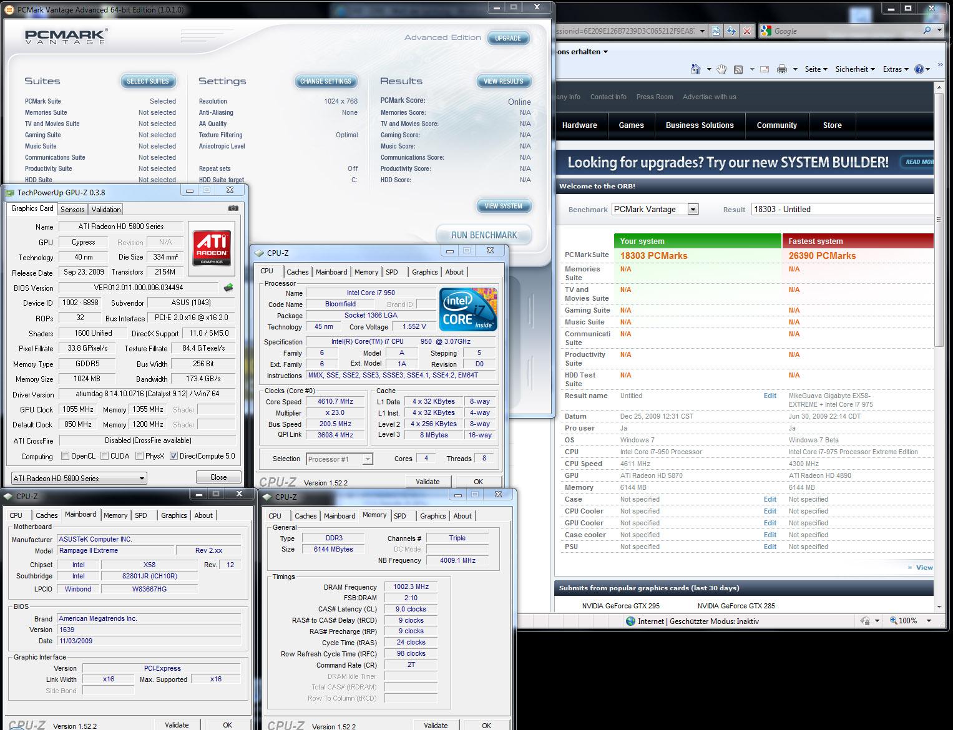Open the Hardware navigation tab on website
This screenshot has height=730, width=953.
click(580, 125)
